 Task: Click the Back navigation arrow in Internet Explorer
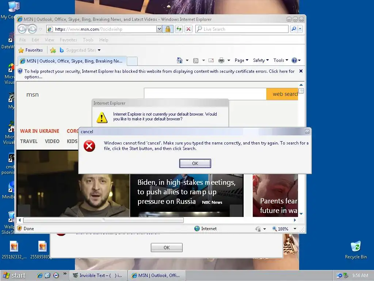point(22,29)
